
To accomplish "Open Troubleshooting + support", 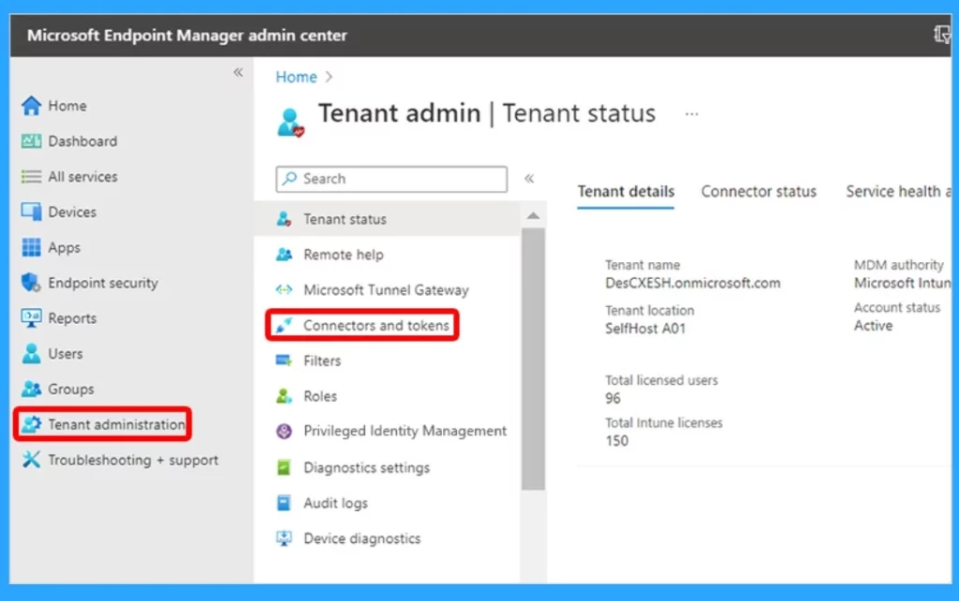I will pyautogui.click(x=133, y=460).
